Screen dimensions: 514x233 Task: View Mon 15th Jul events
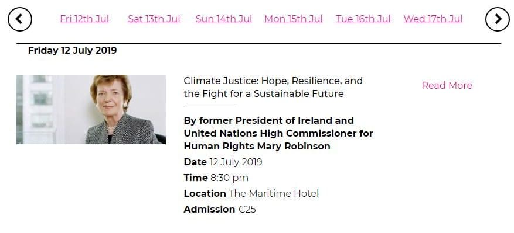click(294, 19)
